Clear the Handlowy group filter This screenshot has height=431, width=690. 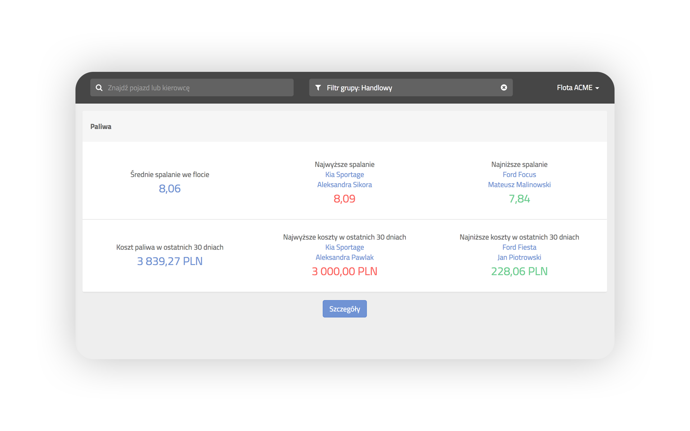(504, 88)
